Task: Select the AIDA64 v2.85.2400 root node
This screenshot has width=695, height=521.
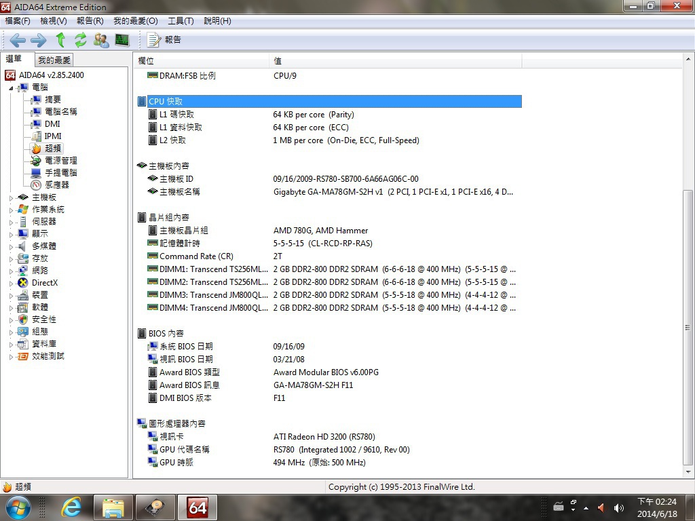Action: coord(52,75)
